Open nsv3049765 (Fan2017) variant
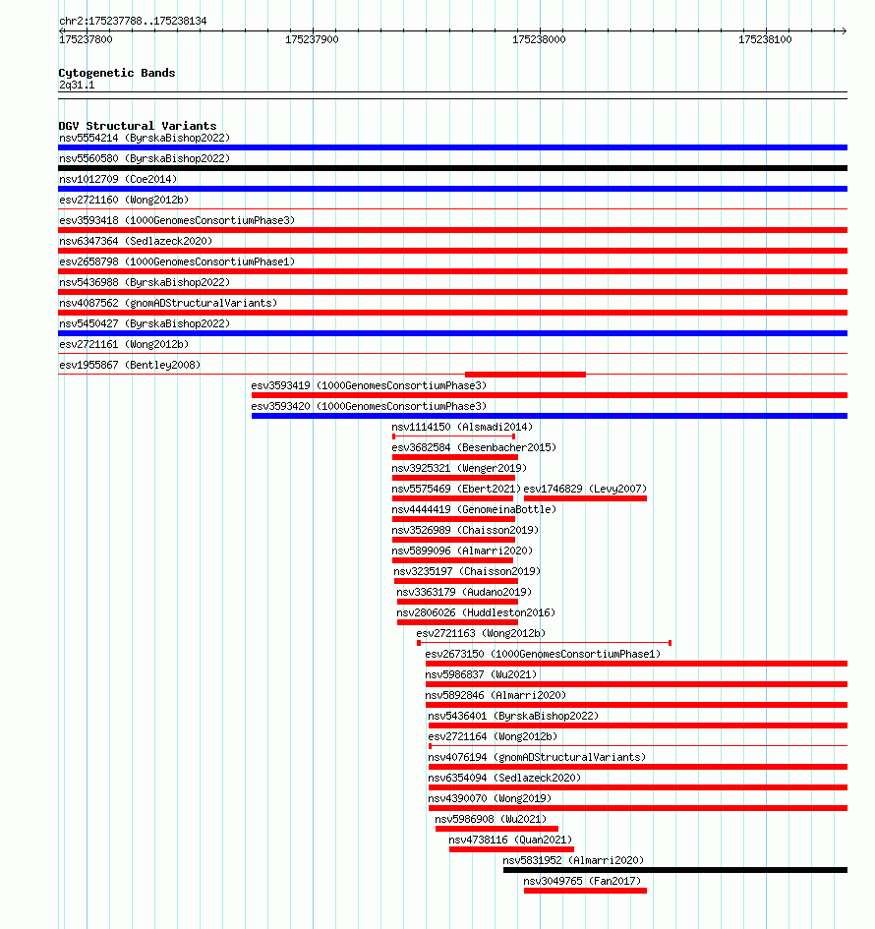This screenshot has height=929, width=875. 582,882
